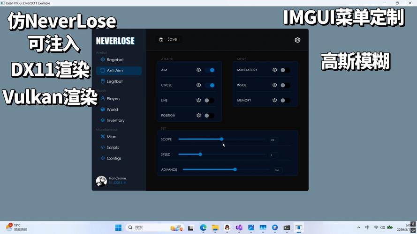417x234 pixels.
Task: Enable the INSIDE toggle
Action: pos(285,85)
